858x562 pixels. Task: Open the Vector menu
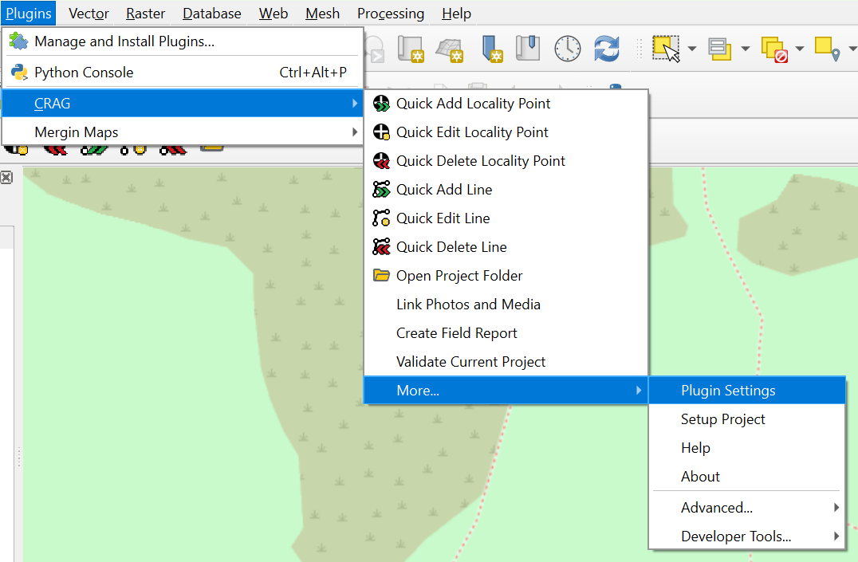pos(89,13)
